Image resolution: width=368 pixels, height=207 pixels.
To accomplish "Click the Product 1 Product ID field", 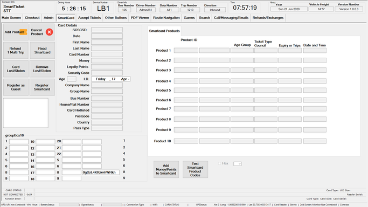I will [186, 51].
